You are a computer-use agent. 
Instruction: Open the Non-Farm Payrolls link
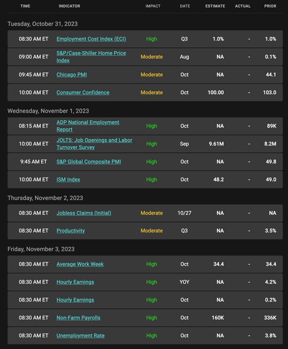78,318
